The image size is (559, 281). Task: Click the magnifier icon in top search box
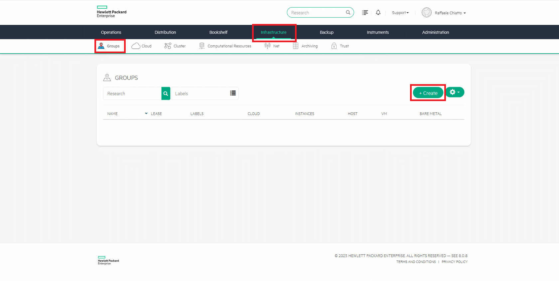click(x=348, y=13)
